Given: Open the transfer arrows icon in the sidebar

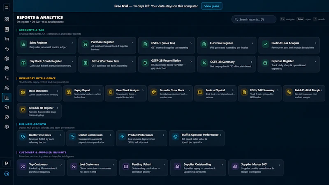Looking at the screenshot, I should click(7, 78).
